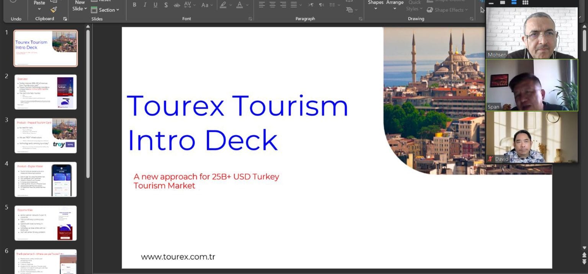Click the Format Painter brush icon
This screenshot has height=274, width=588.
point(54,10)
